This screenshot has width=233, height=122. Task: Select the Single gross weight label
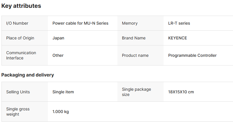(x=18, y=112)
